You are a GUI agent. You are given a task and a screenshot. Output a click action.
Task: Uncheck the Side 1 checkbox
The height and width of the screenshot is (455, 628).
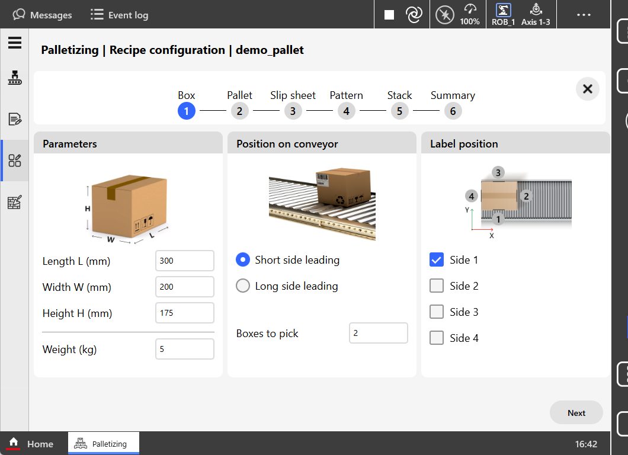tap(437, 260)
